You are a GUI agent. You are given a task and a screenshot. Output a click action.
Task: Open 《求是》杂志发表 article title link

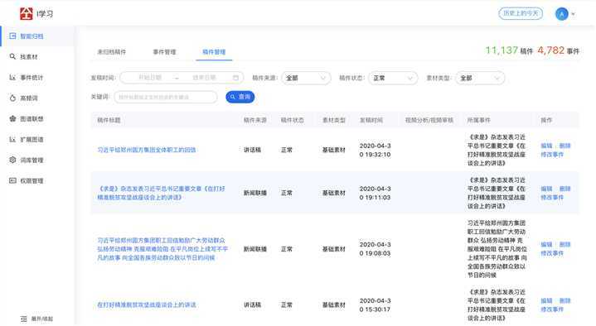(161, 193)
